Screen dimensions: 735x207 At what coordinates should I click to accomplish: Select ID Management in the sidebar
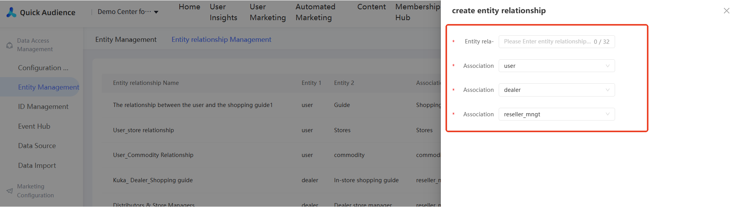click(x=43, y=107)
